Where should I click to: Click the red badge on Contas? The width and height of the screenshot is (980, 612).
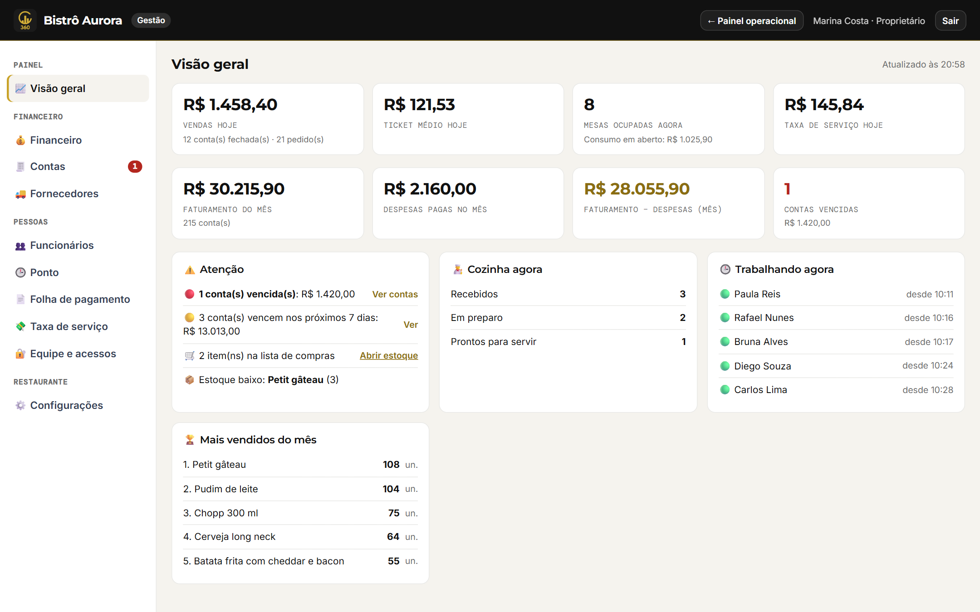click(x=135, y=166)
